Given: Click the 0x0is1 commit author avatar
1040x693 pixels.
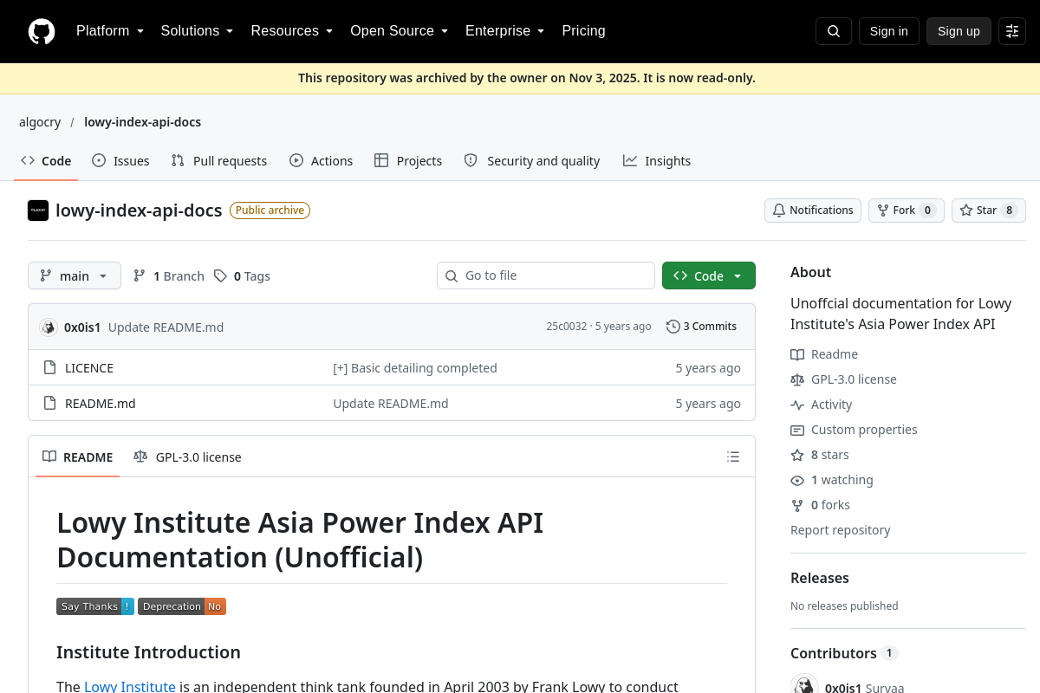Looking at the screenshot, I should 49,327.
